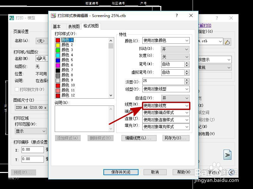The height and width of the screenshot is (189, 253).
Task: Switch to the 表视图 tab
Action: 74,26
